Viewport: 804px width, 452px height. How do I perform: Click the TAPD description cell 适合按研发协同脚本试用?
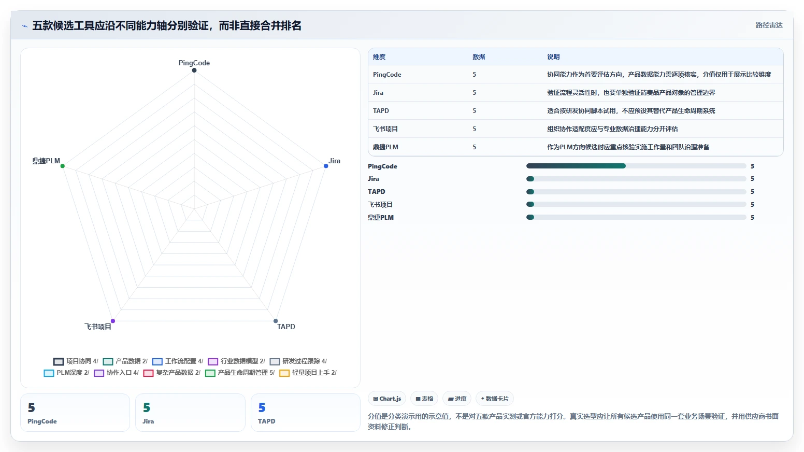(x=631, y=111)
